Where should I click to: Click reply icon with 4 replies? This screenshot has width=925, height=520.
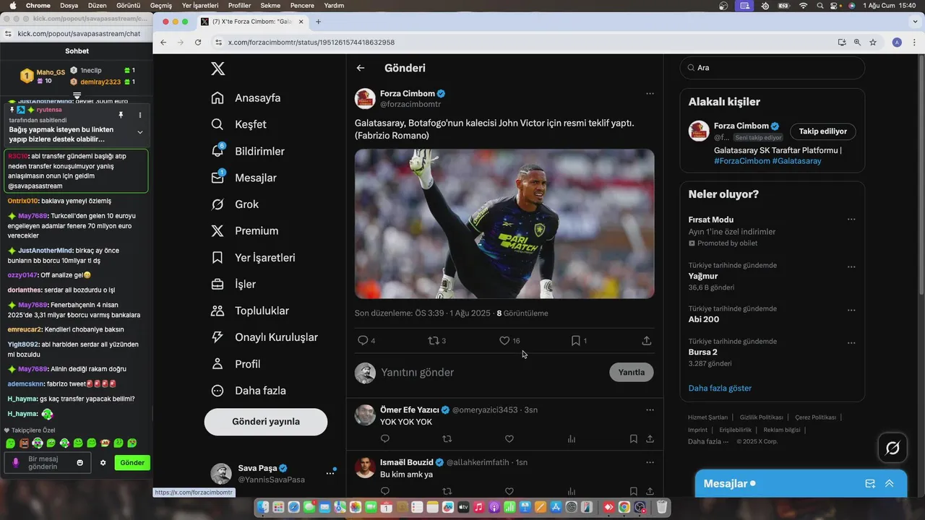tap(363, 340)
